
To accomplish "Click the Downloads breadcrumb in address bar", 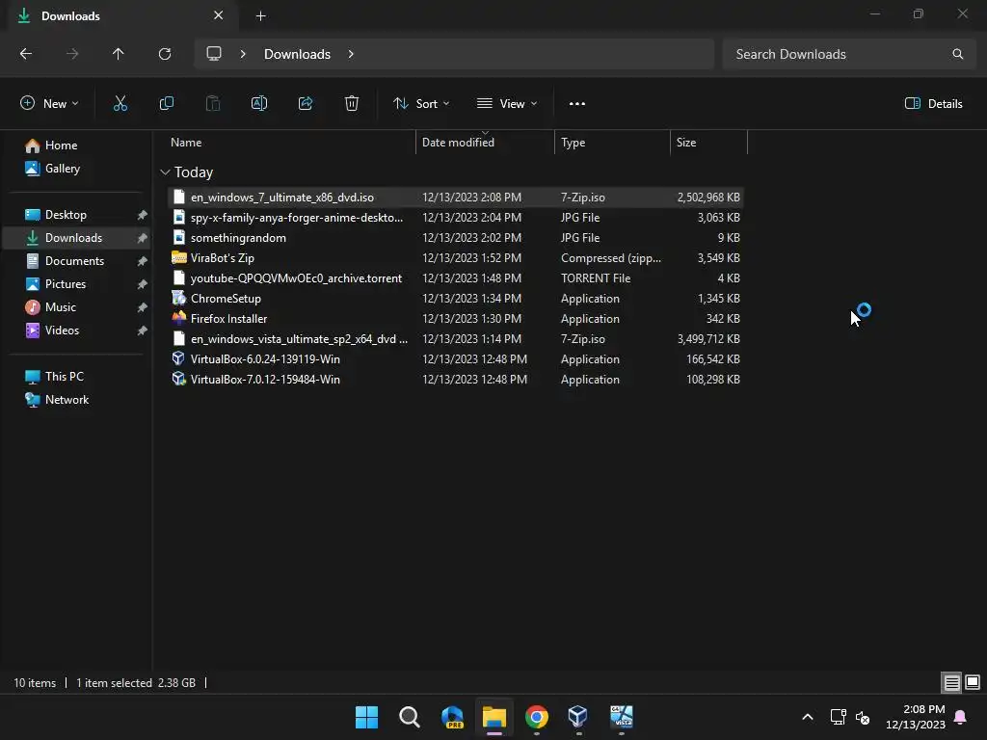I will [x=297, y=54].
